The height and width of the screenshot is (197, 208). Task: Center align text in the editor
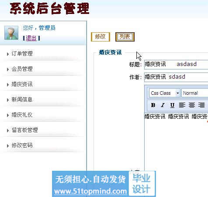[x=192, y=105]
